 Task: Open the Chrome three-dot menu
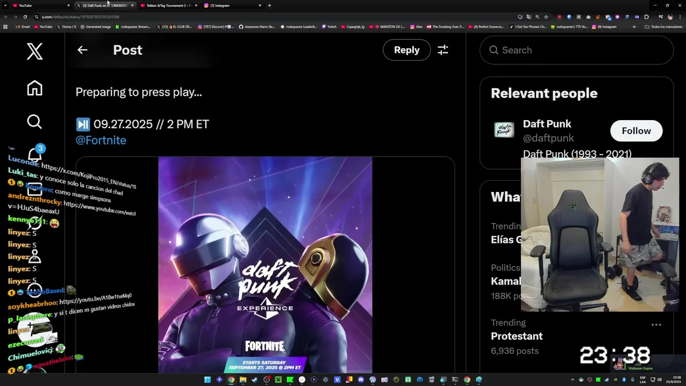(680, 17)
